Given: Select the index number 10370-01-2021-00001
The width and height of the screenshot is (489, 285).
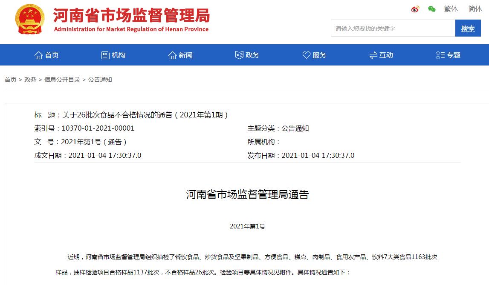Looking at the screenshot, I should pos(98,128).
